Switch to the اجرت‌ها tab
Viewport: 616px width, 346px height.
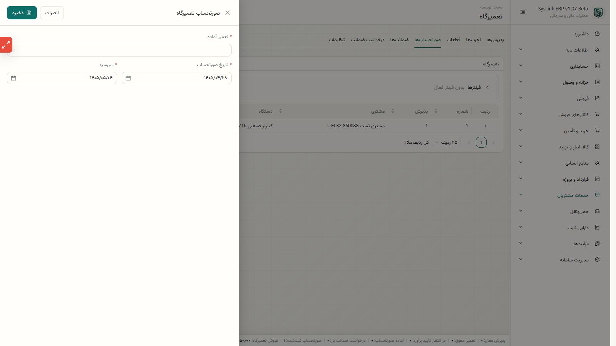(x=473, y=40)
